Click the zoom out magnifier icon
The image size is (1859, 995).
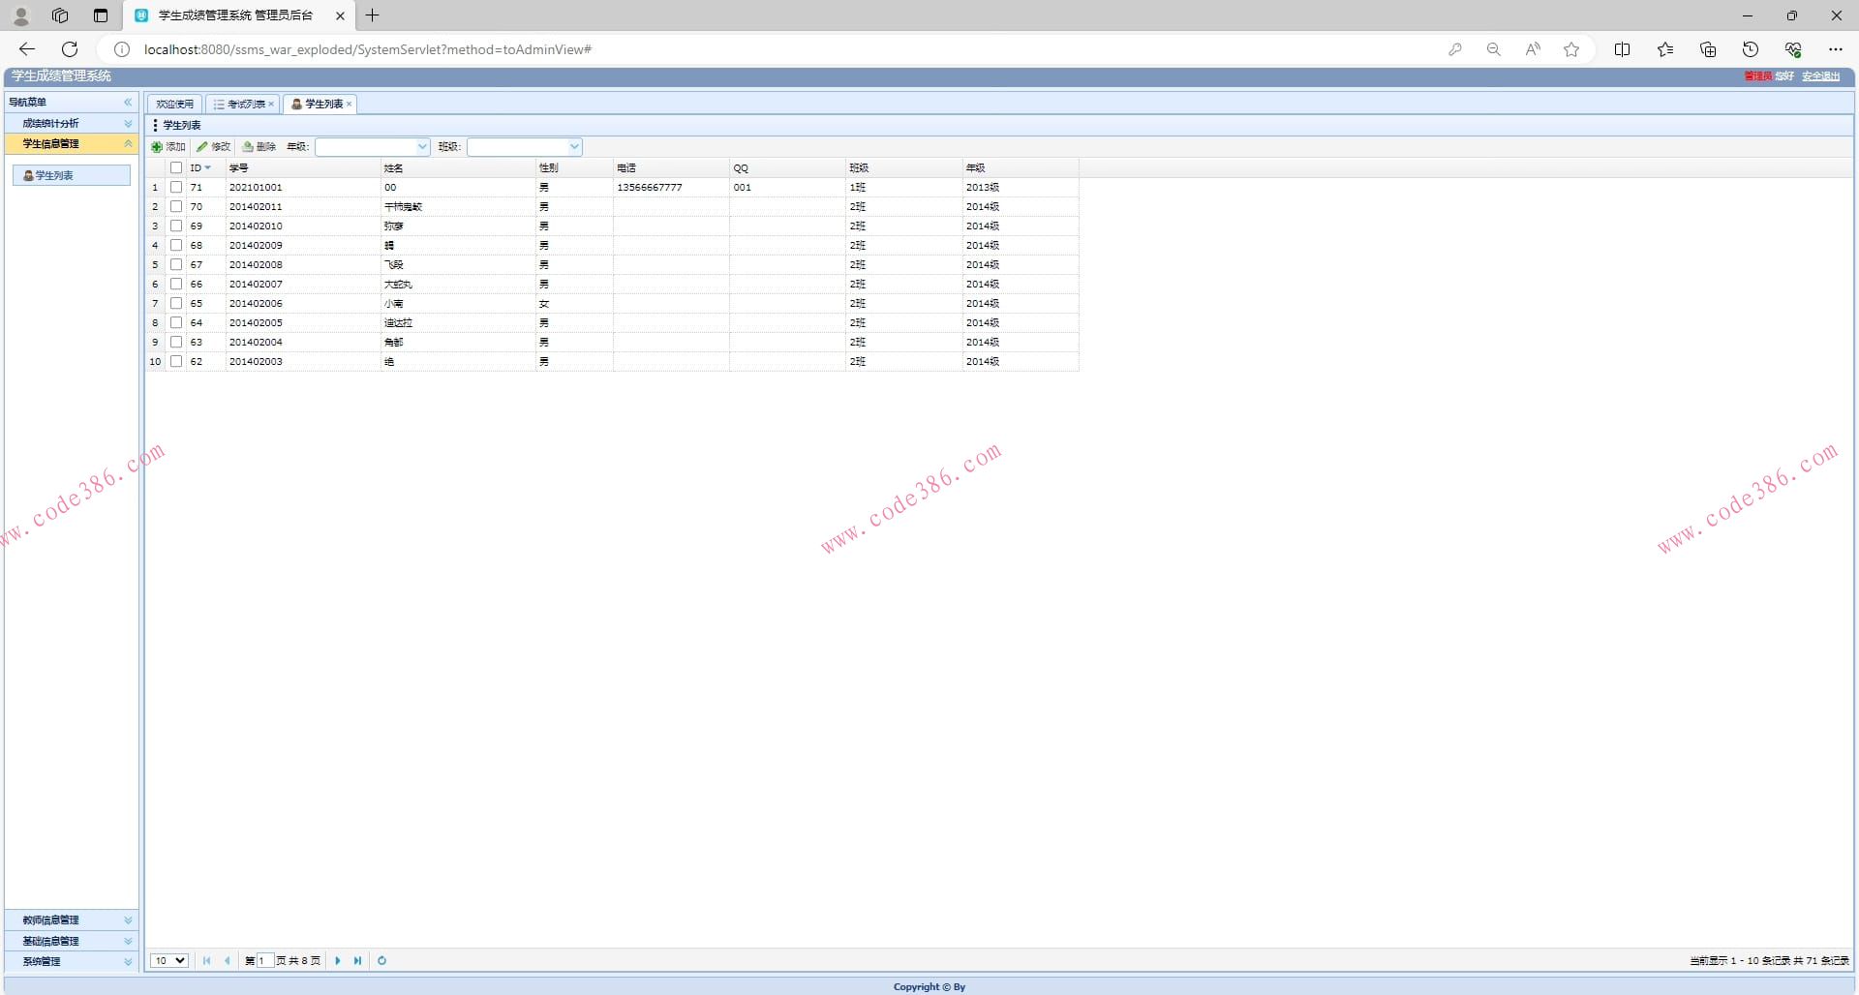pos(1494,49)
